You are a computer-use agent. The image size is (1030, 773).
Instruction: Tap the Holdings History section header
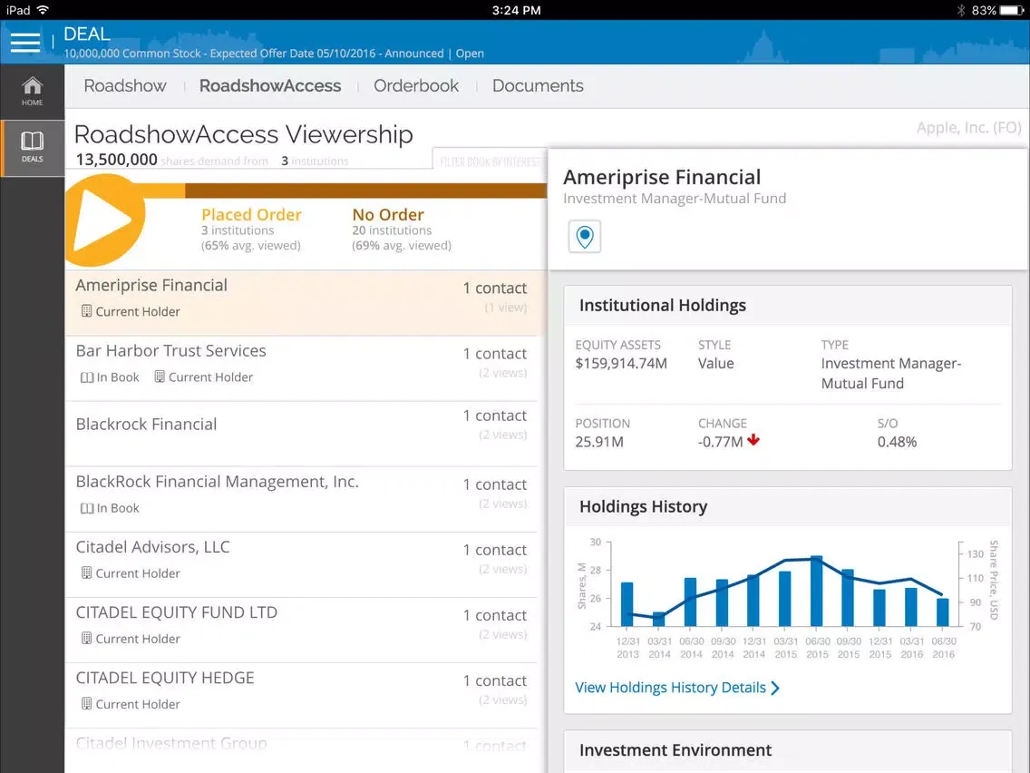click(x=788, y=507)
